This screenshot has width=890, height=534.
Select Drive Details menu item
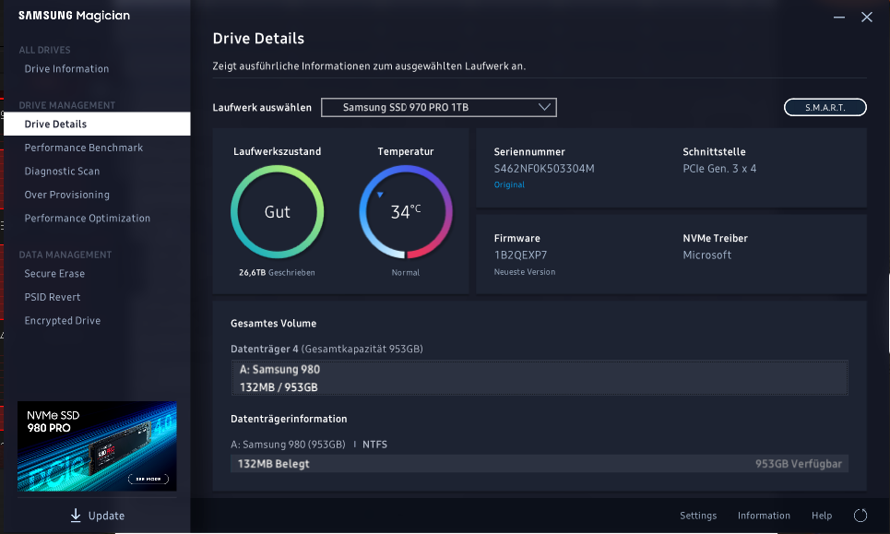97,124
